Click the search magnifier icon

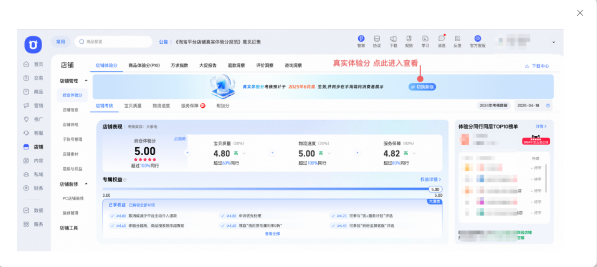[x=82, y=42]
